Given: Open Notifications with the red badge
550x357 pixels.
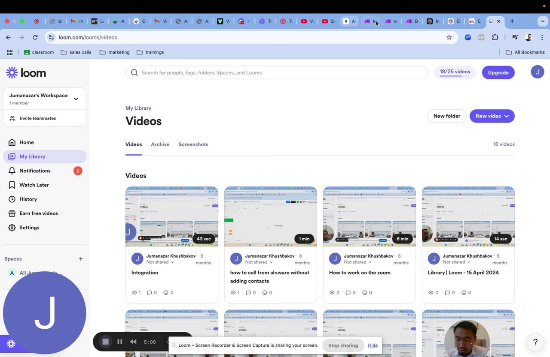Looking at the screenshot, I should coord(45,171).
